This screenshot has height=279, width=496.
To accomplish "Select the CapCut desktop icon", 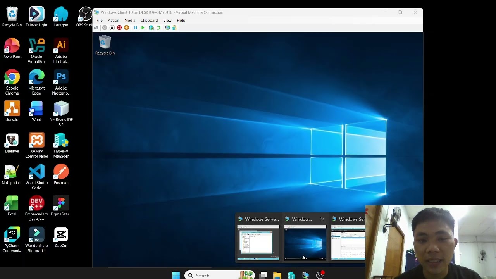I will point(61,237).
